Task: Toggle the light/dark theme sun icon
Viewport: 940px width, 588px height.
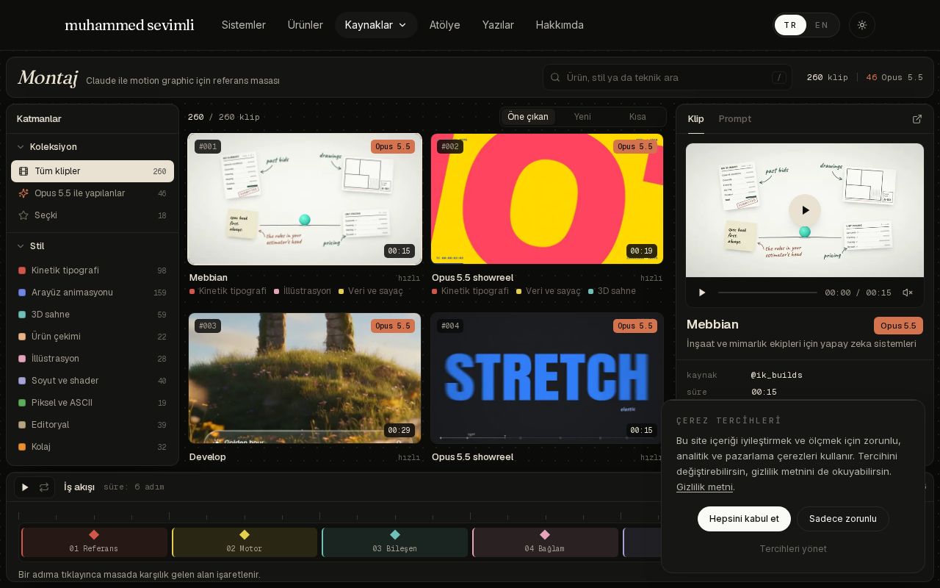Action: (862, 25)
